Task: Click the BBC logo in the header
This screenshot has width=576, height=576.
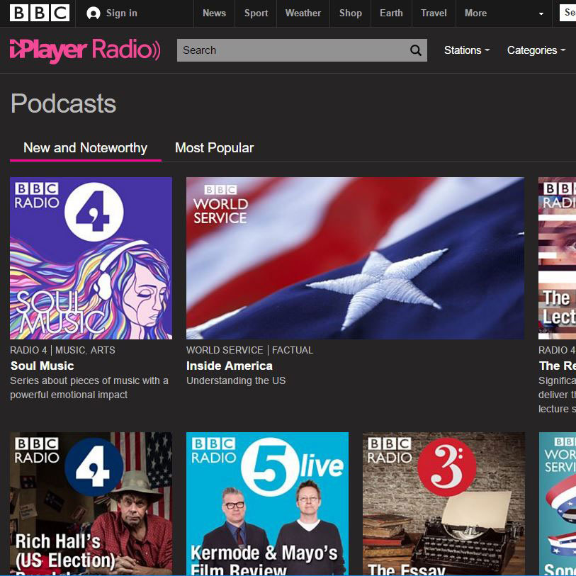Action: 39,13
